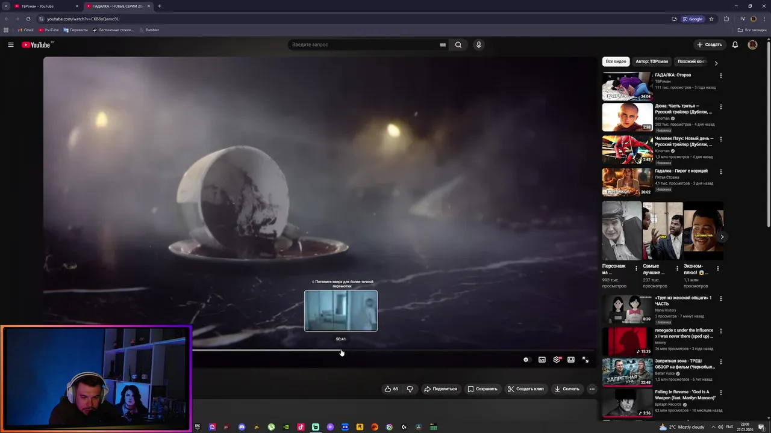The image size is (771, 433).
Task: Select the "ГАДАЛКА - НОВЫЕ СЕРИИ" browser tab
Action: pos(118,6)
